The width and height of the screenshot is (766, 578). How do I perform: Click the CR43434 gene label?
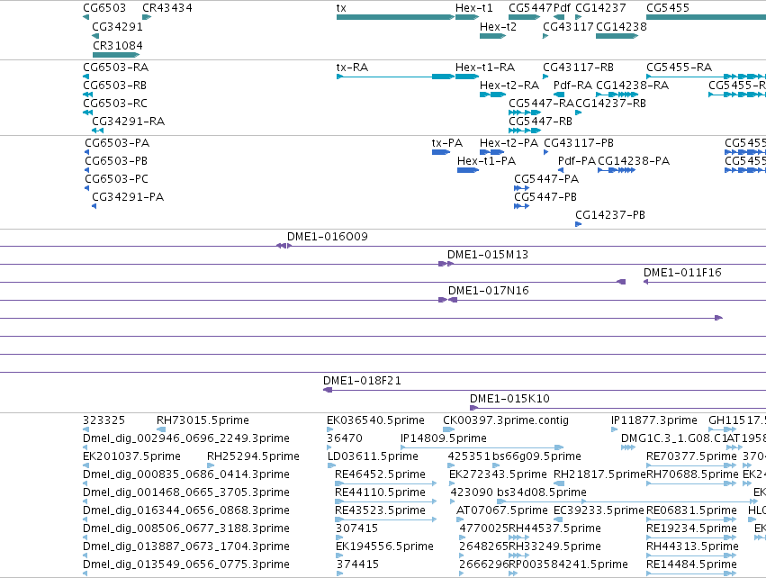point(167,8)
